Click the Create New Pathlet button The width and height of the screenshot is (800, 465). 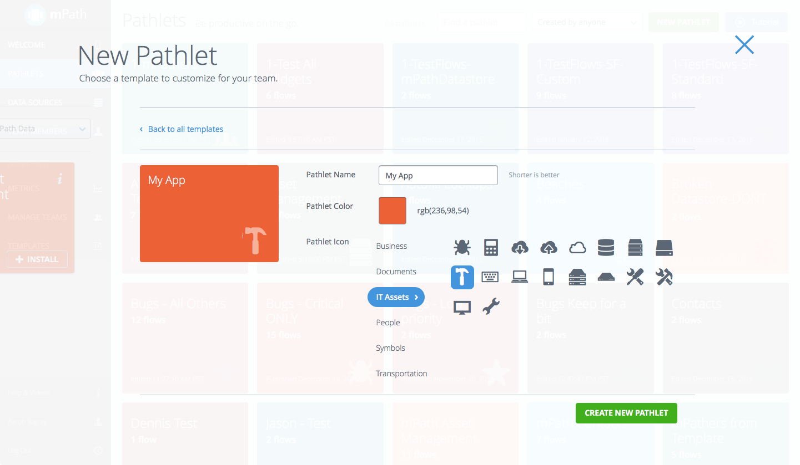click(x=626, y=413)
